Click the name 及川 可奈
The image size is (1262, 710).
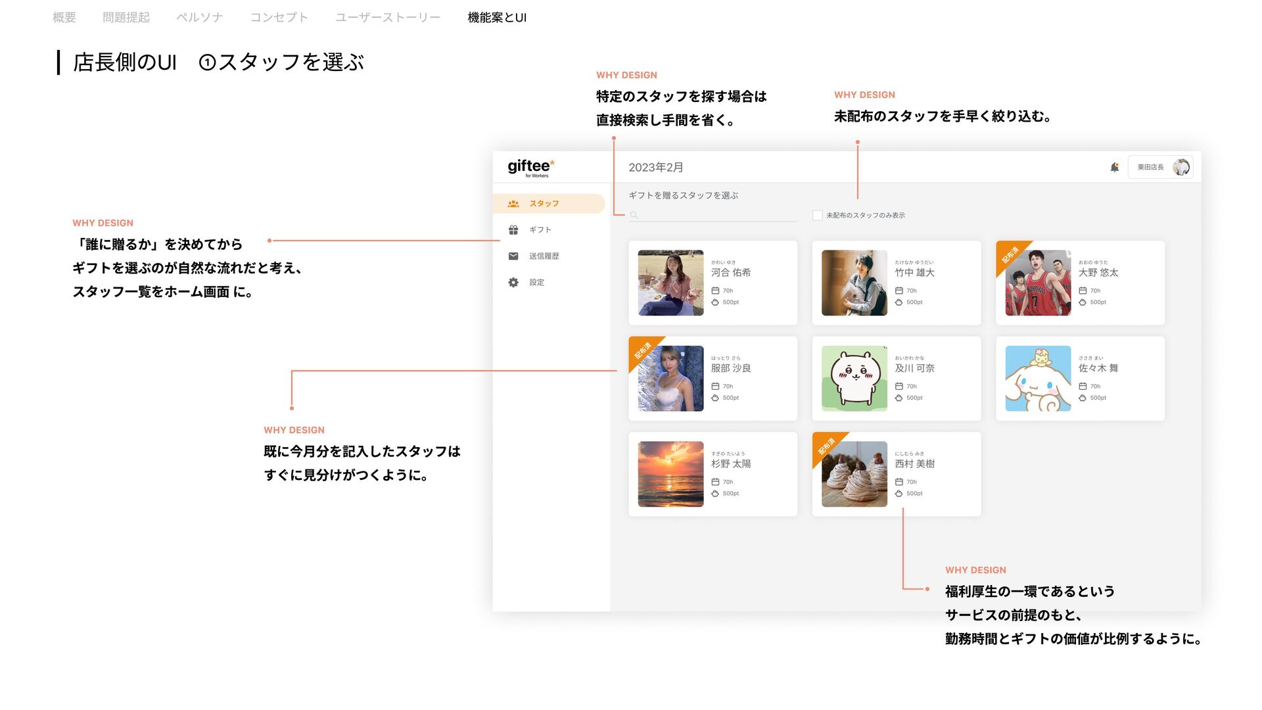[914, 368]
